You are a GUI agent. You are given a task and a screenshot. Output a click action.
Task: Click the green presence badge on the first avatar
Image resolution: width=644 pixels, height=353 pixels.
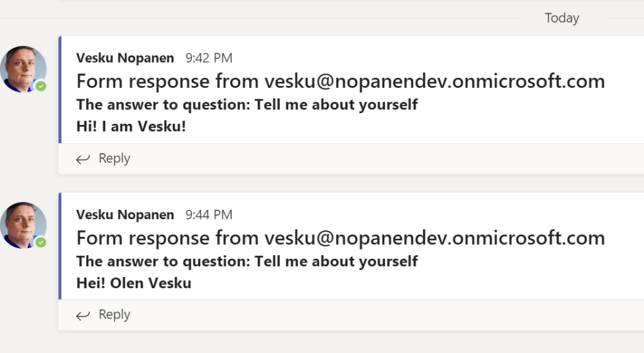[x=41, y=86]
